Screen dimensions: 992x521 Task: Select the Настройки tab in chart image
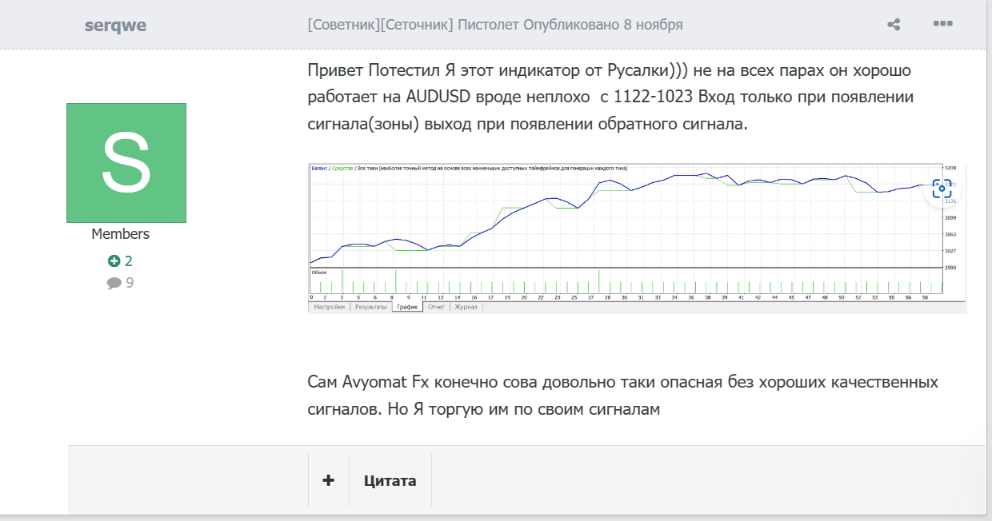330,307
